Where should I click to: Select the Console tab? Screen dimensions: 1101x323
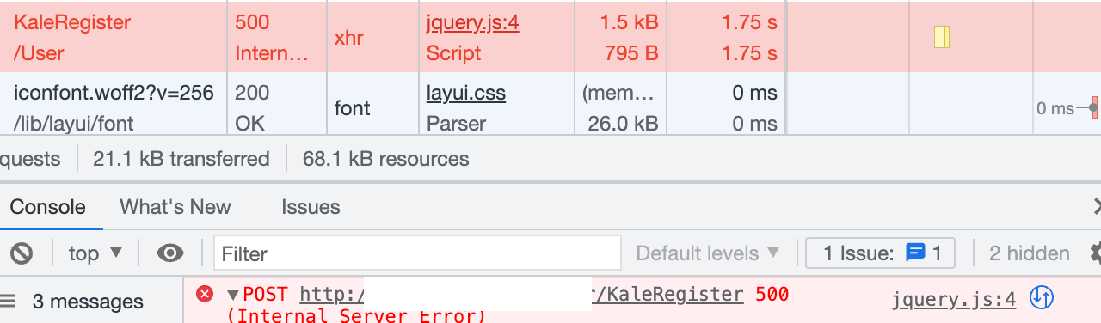(48, 207)
